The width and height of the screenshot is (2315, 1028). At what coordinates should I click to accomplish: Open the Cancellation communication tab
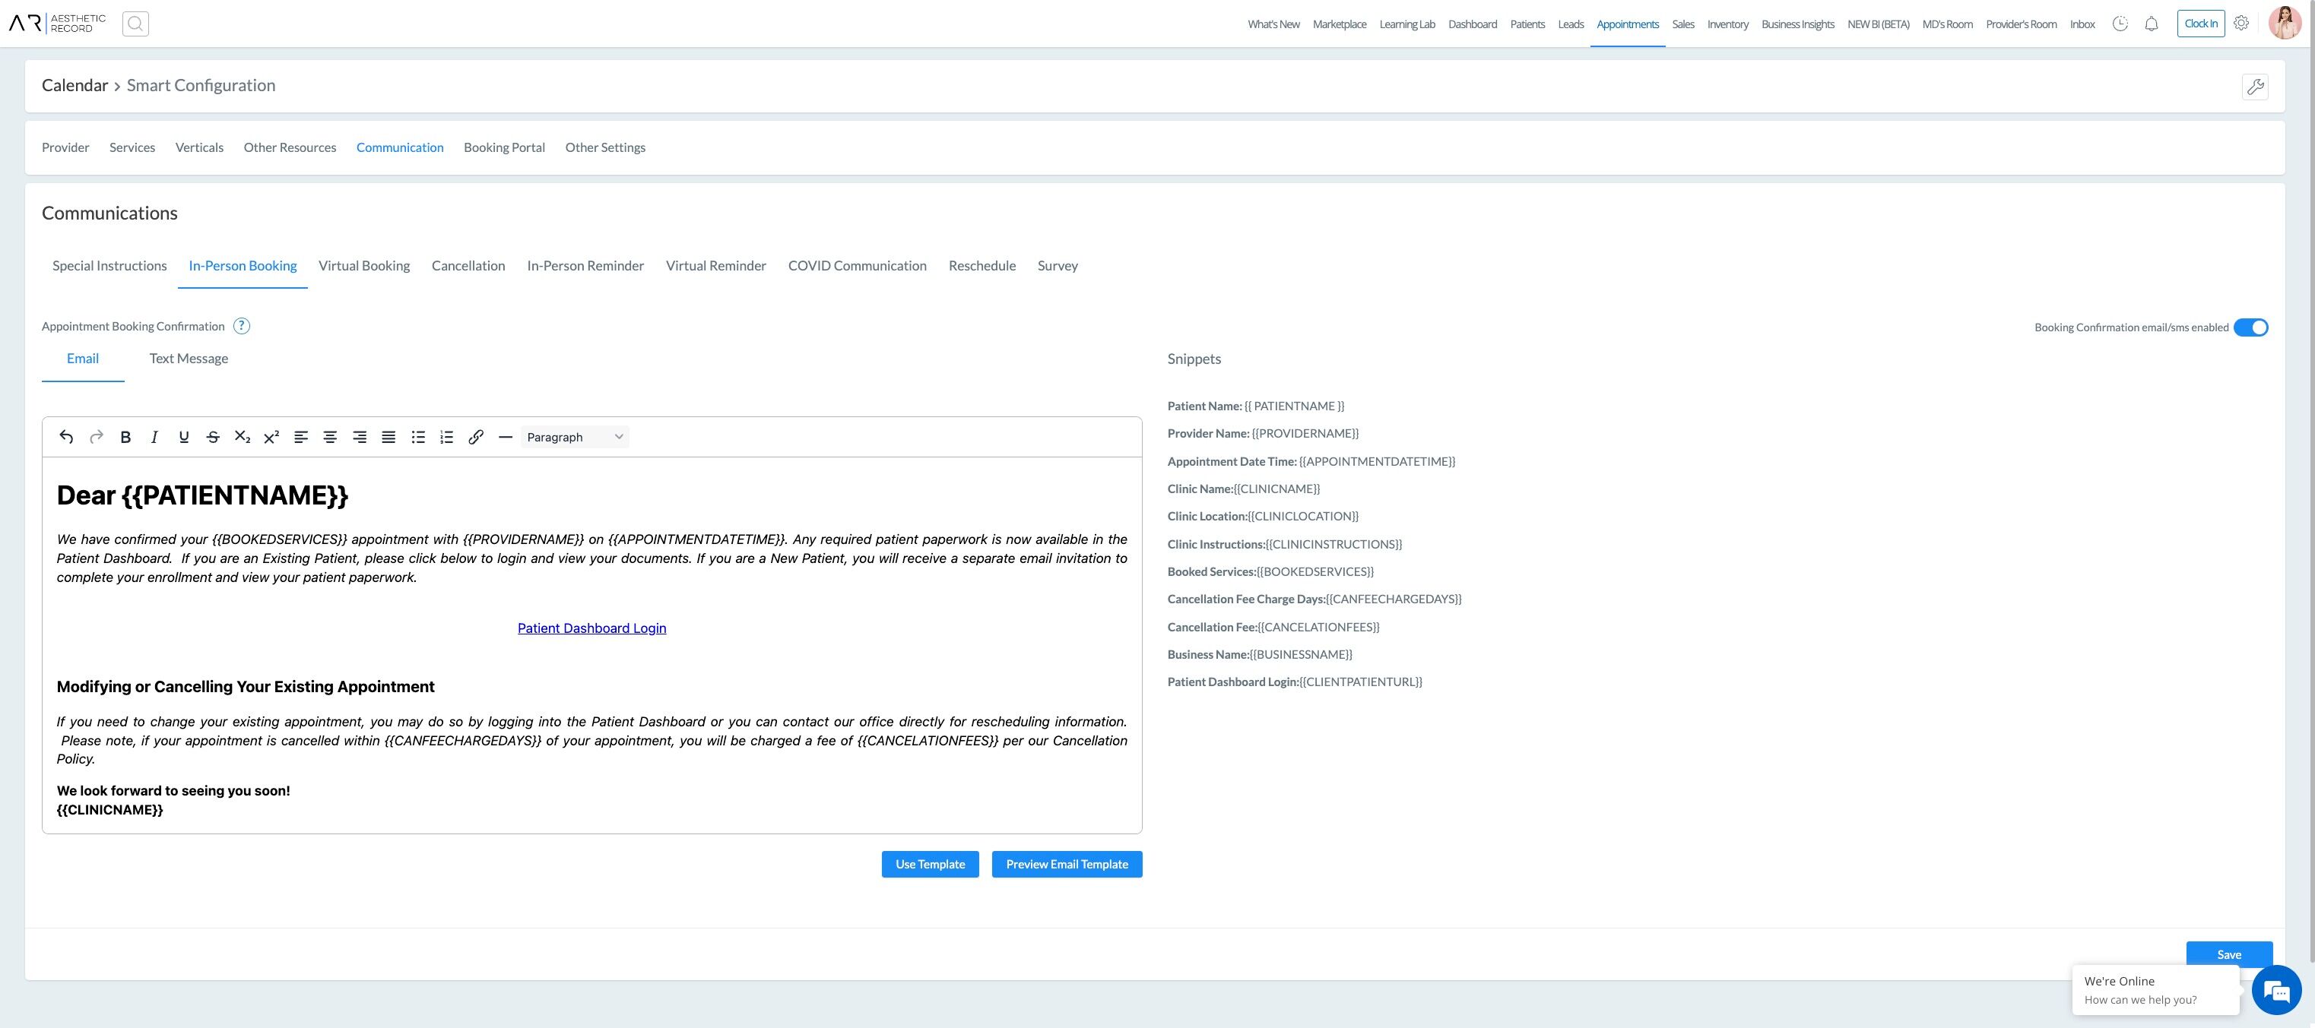pyautogui.click(x=468, y=266)
